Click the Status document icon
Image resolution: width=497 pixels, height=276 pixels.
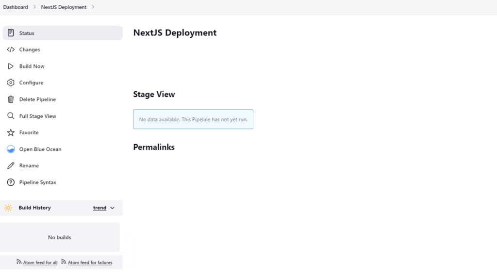click(11, 33)
